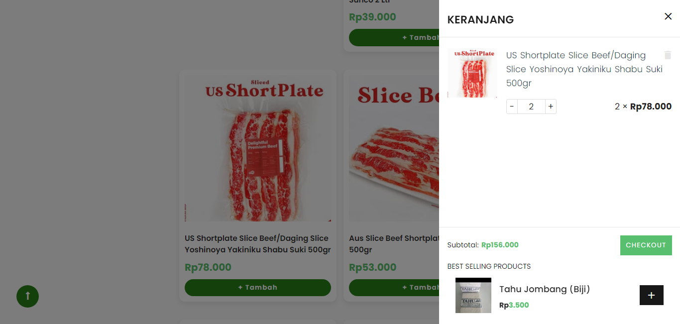680x324 pixels.
Task: Decrease cart item quantity with minus
Action: click(512, 107)
